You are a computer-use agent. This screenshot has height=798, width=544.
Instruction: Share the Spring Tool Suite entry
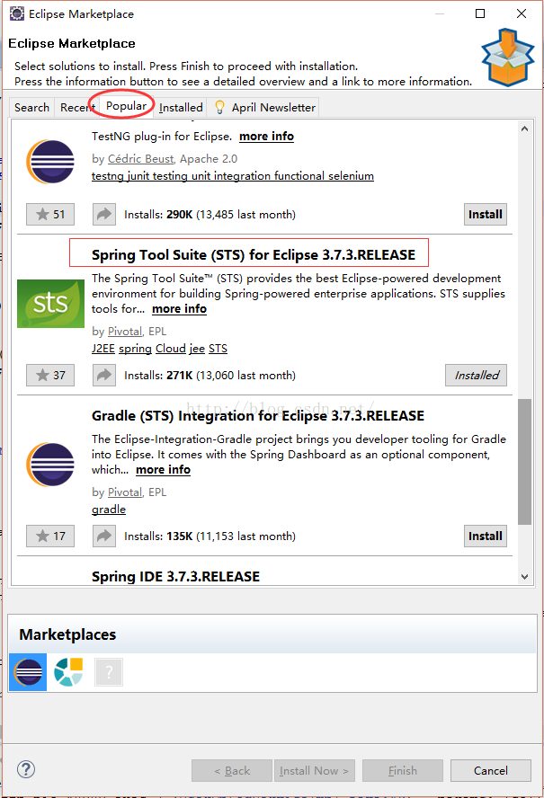point(104,375)
